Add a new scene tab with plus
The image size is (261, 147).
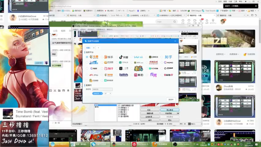[99, 48]
